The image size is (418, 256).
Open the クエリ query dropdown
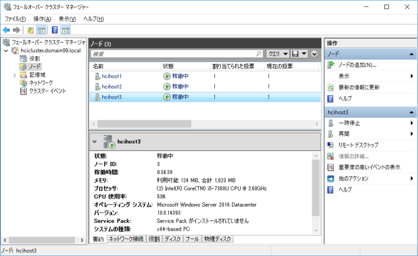pyautogui.click(x=278, y=54)
